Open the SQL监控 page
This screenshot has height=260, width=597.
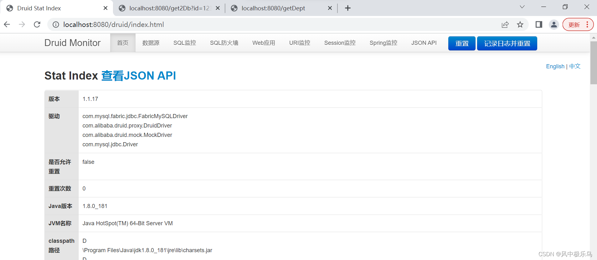coord(185,43)
